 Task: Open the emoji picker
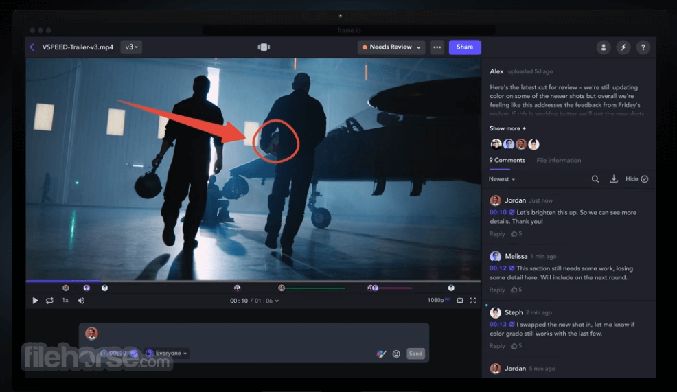pos(396,354)
